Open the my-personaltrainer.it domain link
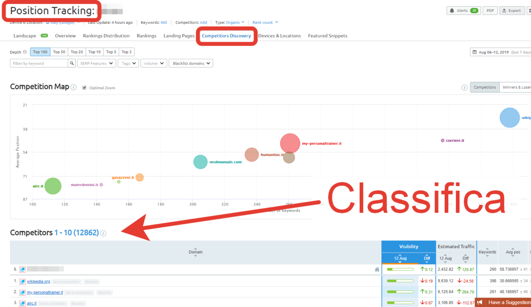This screenshot has width=531, height=307. [x=45, y=292]
